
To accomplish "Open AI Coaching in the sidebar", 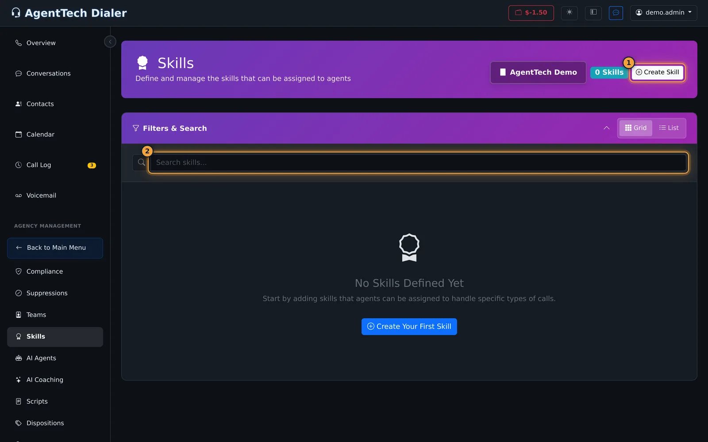I will 55,380.
